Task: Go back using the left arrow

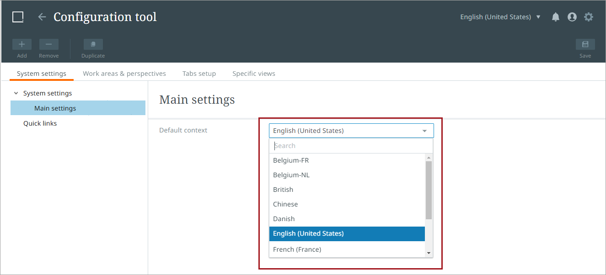Action: (42, 17)
